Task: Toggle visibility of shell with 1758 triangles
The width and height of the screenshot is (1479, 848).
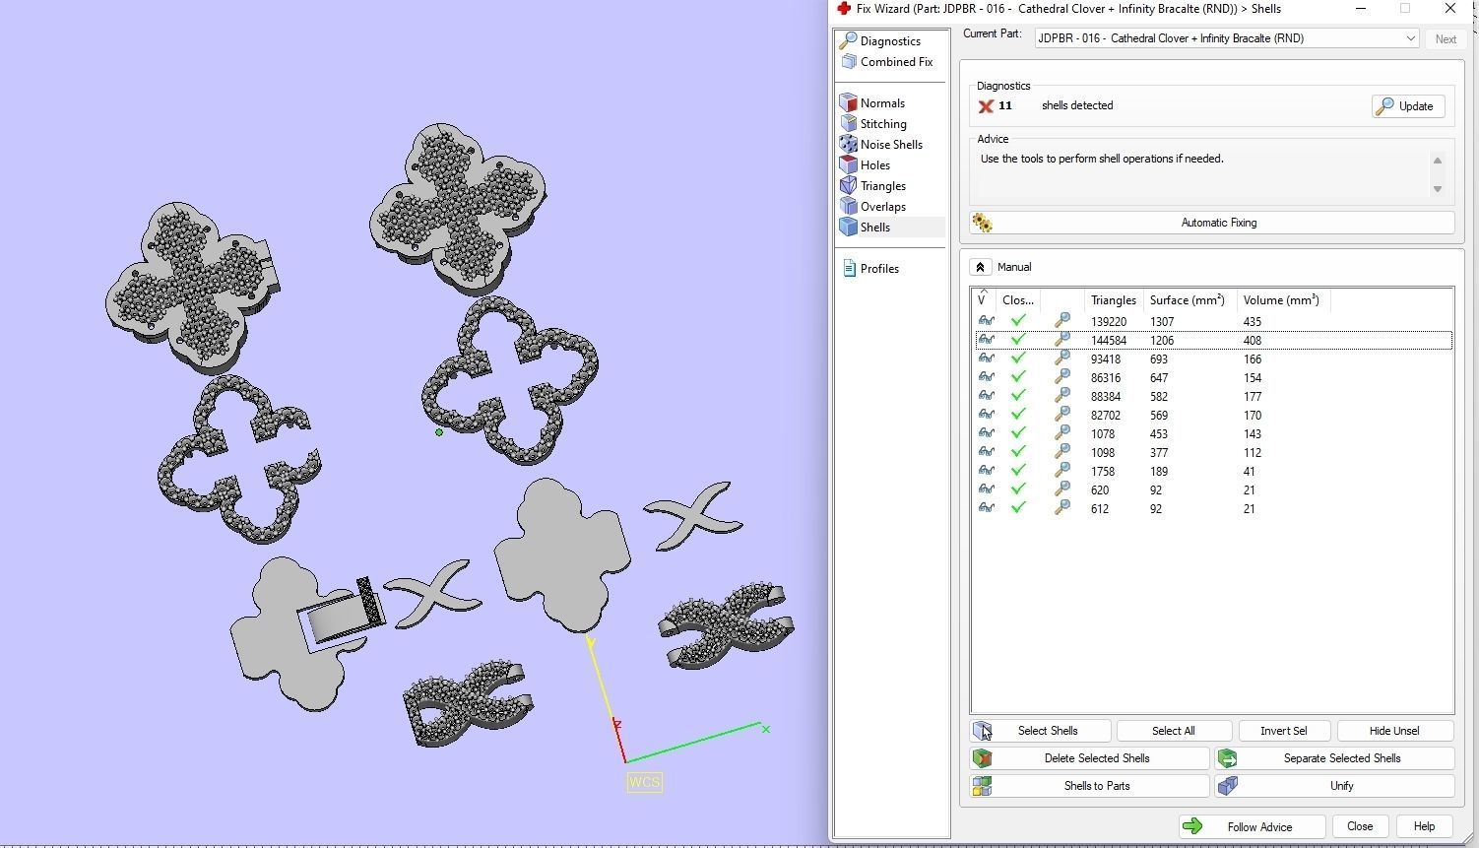Action: (986, 471)
